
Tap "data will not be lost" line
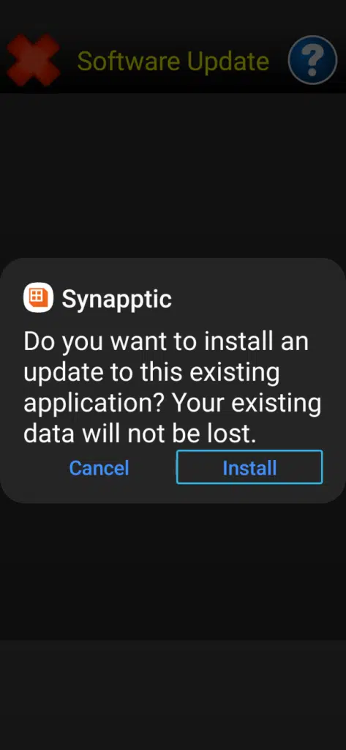140,434
